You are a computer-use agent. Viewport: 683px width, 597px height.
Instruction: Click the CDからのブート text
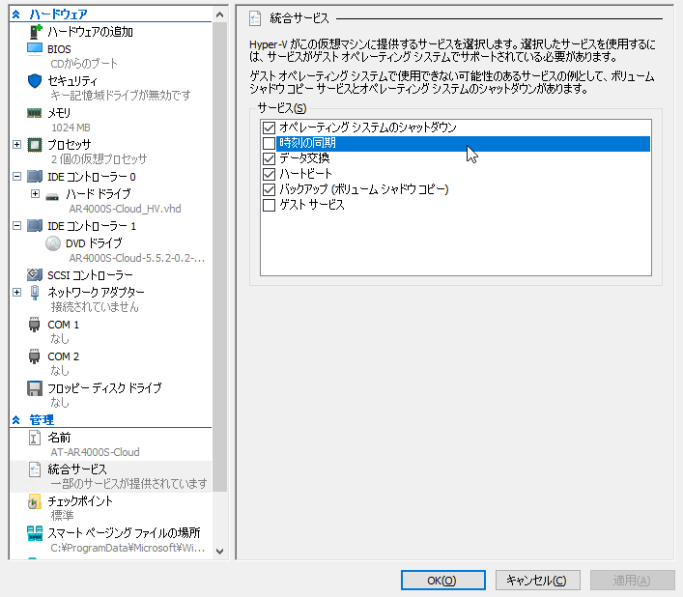coord(84,64)
